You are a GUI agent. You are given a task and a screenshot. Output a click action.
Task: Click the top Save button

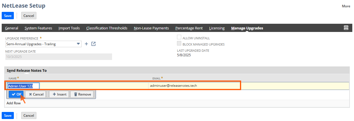(x=8, y=16)
